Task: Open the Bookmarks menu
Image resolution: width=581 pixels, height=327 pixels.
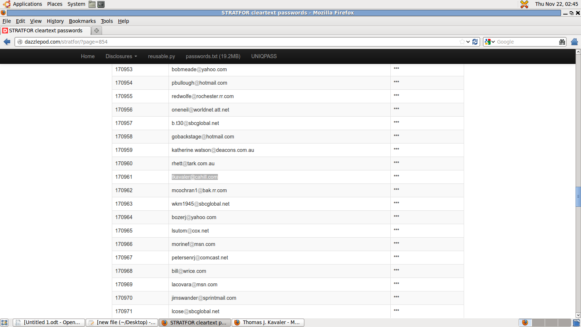Action: pos(82,21)
